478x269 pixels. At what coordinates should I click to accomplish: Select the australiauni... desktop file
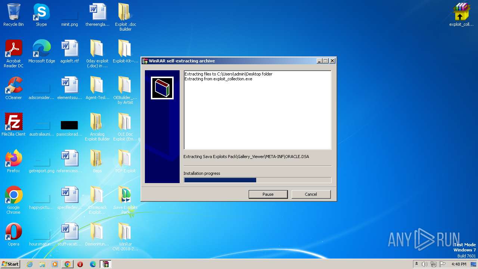[41, 128]
